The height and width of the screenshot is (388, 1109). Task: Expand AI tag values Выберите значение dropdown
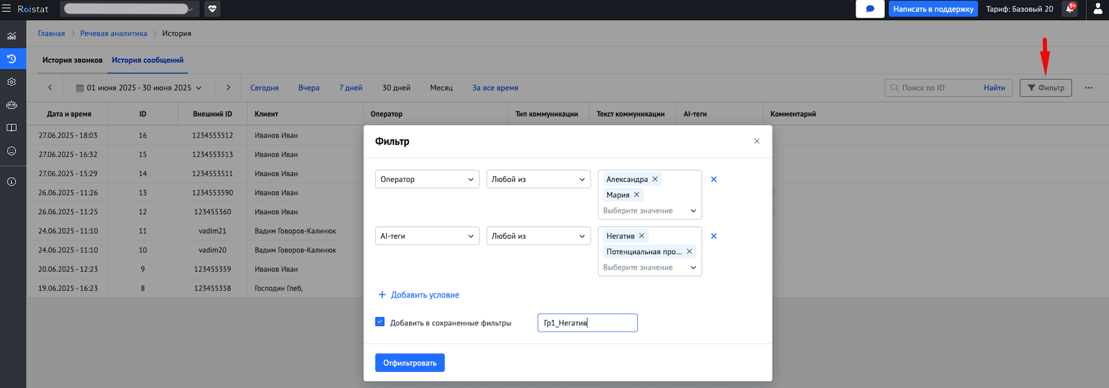[x=650, y=268]
